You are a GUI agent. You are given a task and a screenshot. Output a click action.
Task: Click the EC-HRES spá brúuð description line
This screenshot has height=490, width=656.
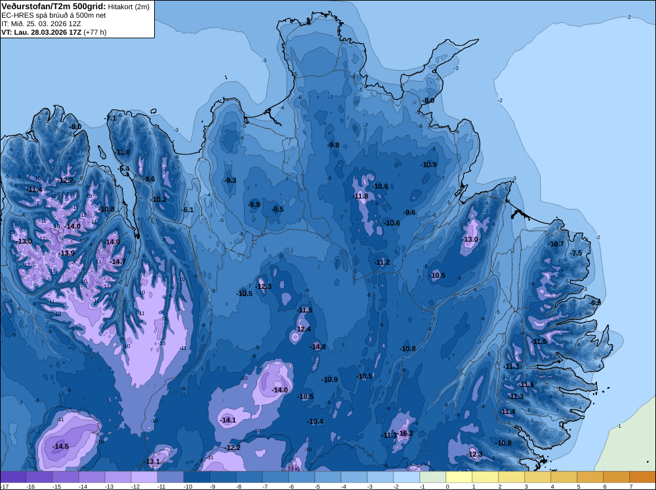pos(54,16)
